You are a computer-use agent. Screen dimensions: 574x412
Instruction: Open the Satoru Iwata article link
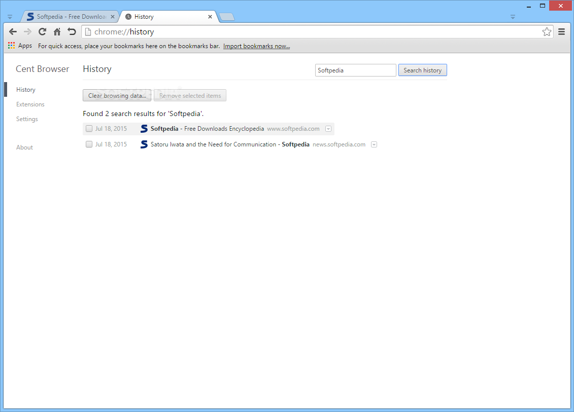(230, 144)
